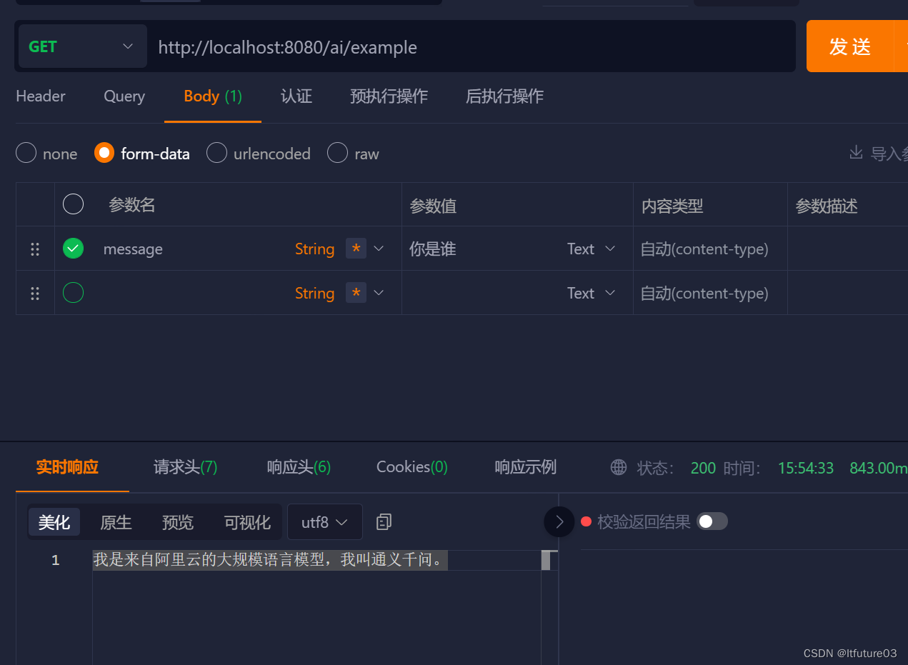The height and width of the screenshot is (665, 908).
Task: Edit the empty row parameter value field
Action: pyautogui.click(x=482, y=294)
